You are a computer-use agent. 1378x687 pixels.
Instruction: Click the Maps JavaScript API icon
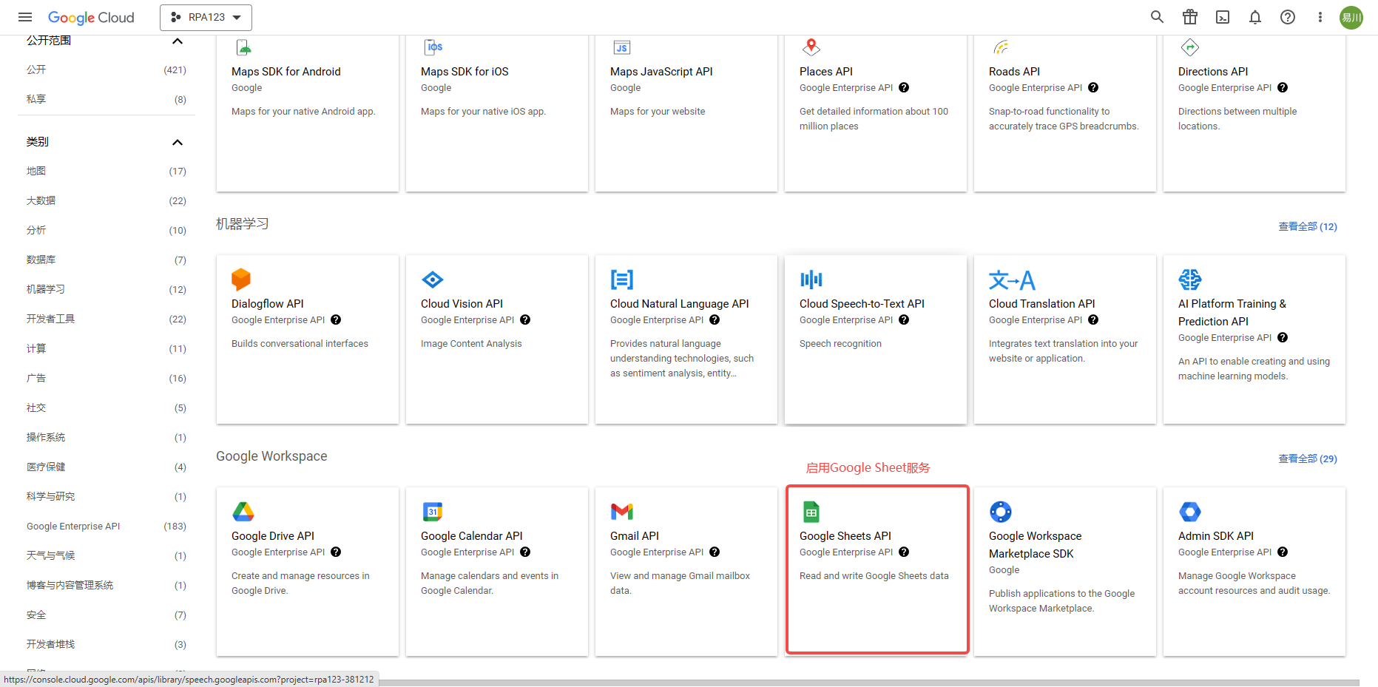(622, 47)
